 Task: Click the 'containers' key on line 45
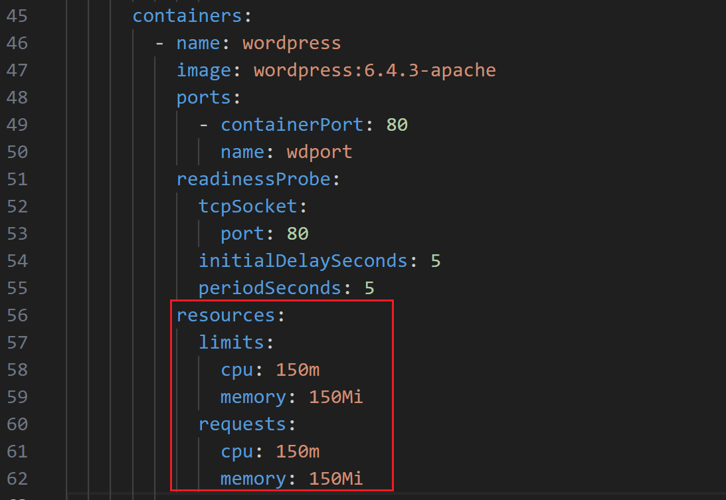[187, 15]
